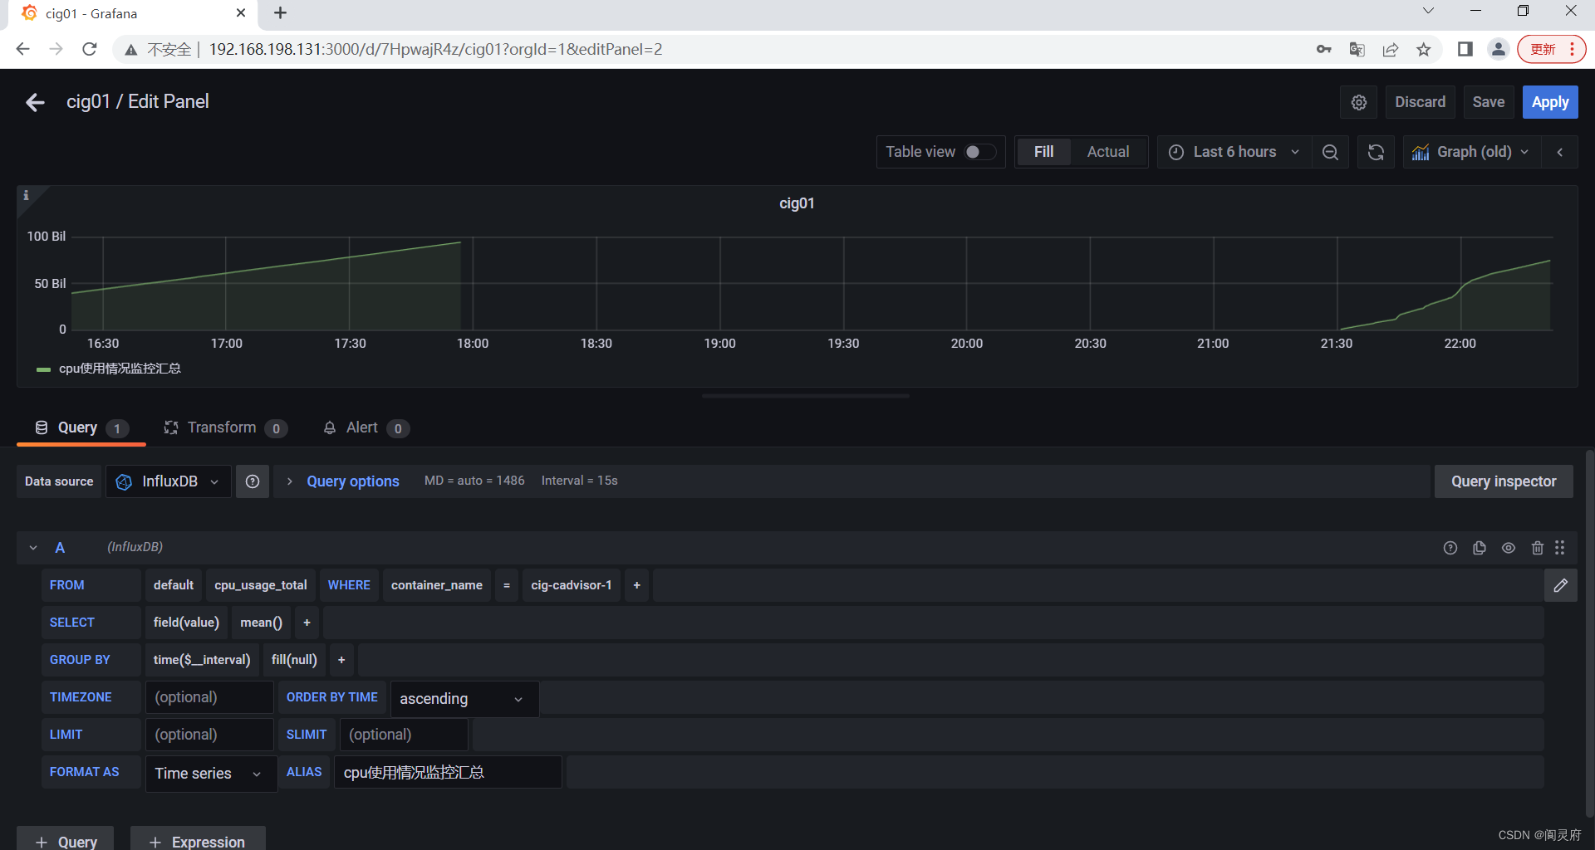1595x850 pixels.
Task: Switch to Query tab
Action: [x=81, y=428]
